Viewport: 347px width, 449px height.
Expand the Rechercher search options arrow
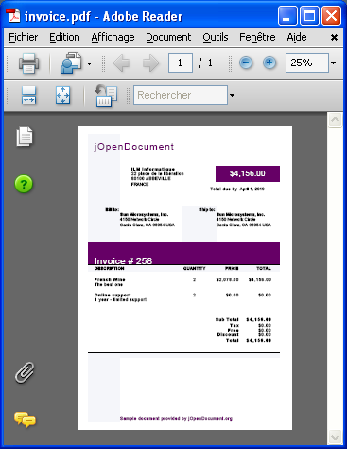click(232, 95)
